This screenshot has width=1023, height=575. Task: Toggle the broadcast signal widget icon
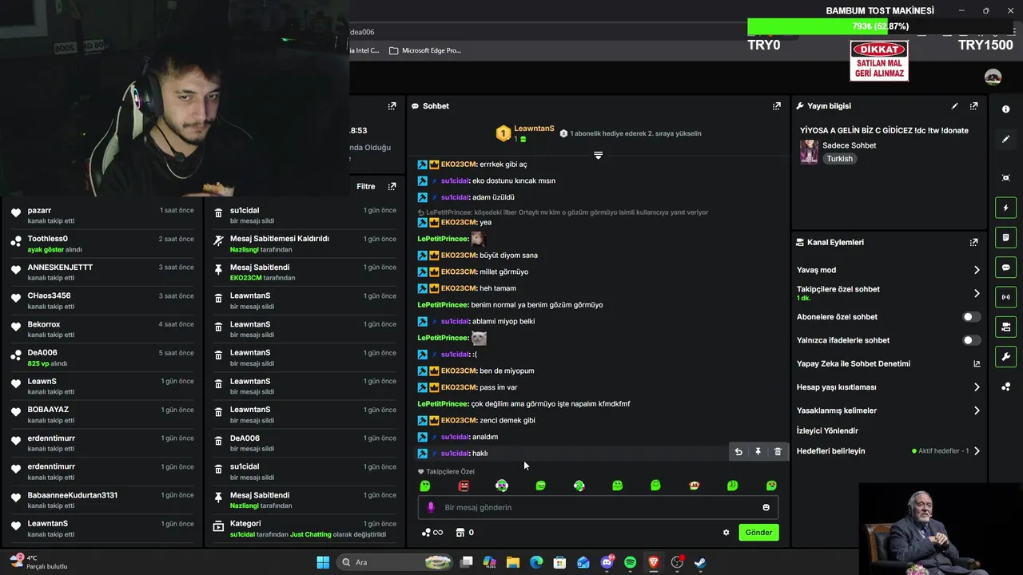coord(1005,297)
